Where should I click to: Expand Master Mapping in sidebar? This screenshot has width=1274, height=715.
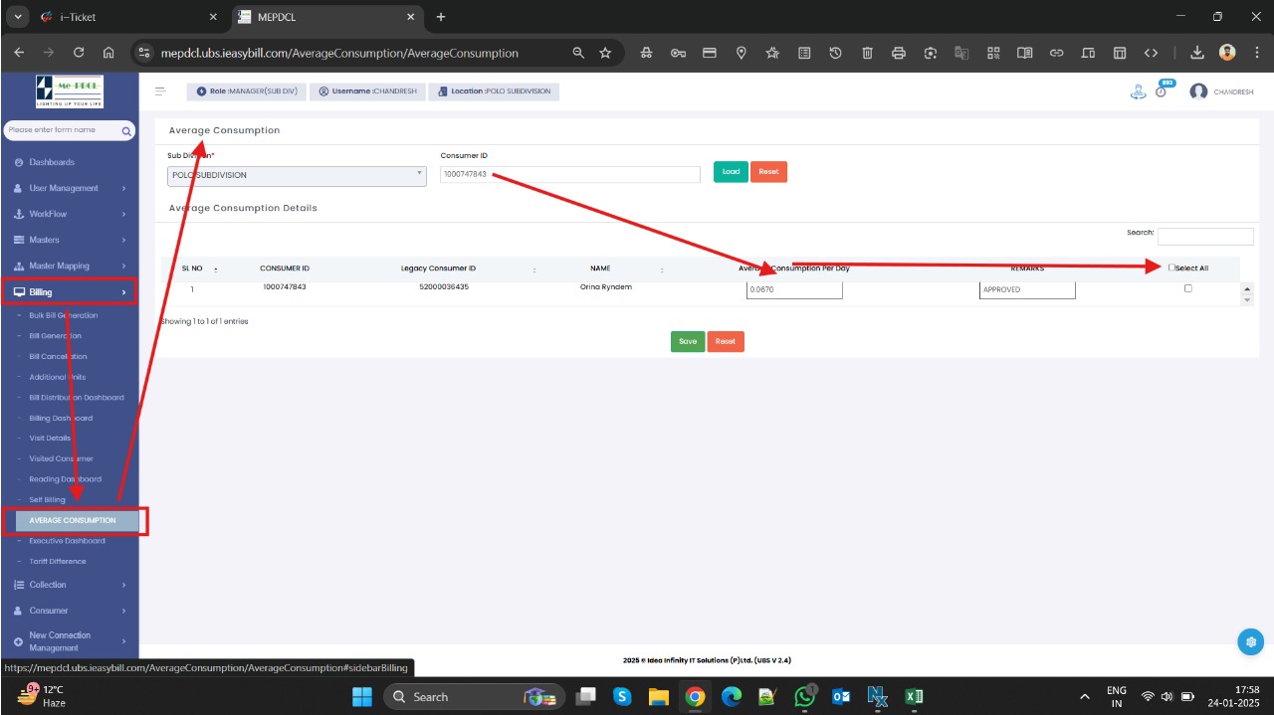click(x=70, y=266)
